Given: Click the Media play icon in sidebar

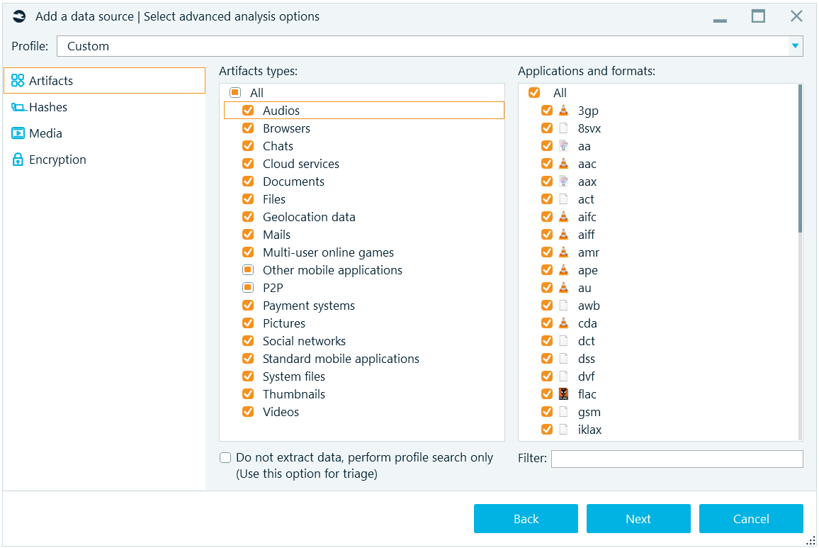Looking at the screenshot, I should click(18, 133).
